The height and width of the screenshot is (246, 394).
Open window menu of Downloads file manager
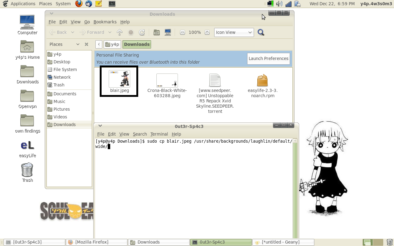[51, 14]
